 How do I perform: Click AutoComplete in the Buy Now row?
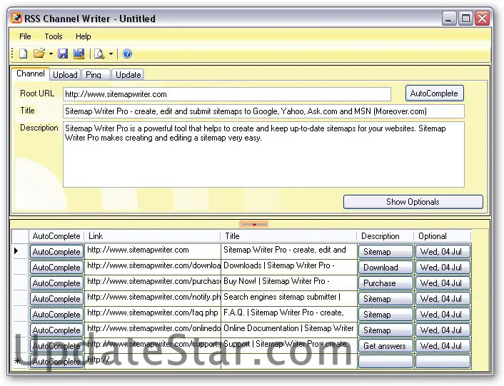click(57, 283)
